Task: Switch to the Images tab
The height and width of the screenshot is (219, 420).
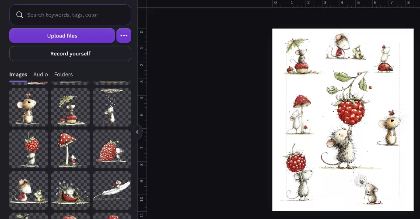Action: (18, 75)
